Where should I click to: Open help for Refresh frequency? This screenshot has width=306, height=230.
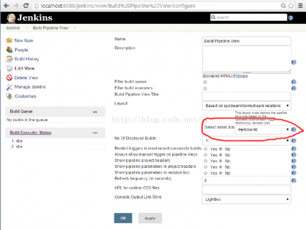point(294,181)
